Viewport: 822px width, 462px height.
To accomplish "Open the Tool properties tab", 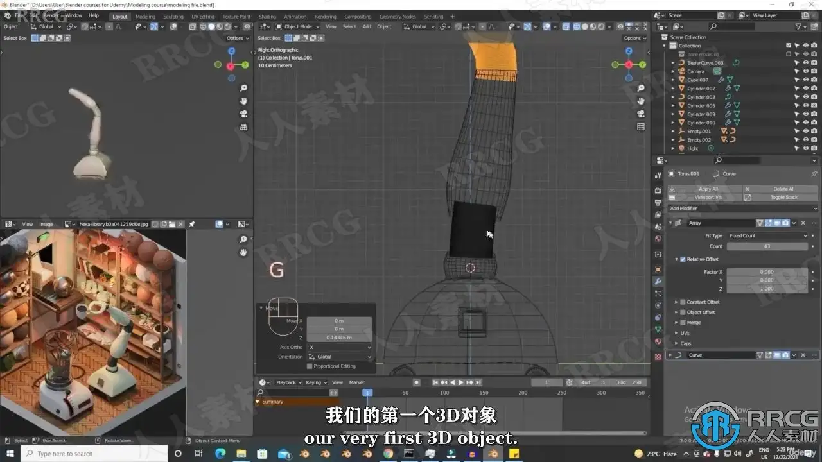I will point(658,175).
